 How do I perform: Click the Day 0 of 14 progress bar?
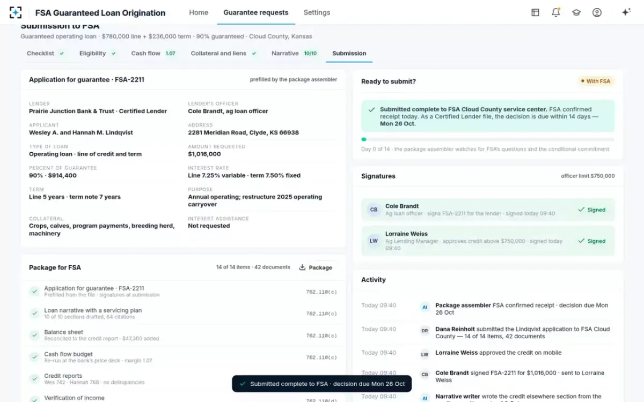[488, 139]
